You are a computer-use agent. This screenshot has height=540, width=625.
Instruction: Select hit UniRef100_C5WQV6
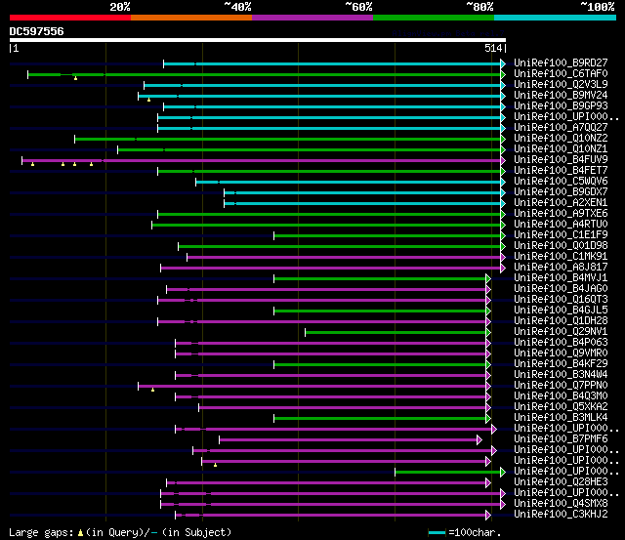click(561, 181)
